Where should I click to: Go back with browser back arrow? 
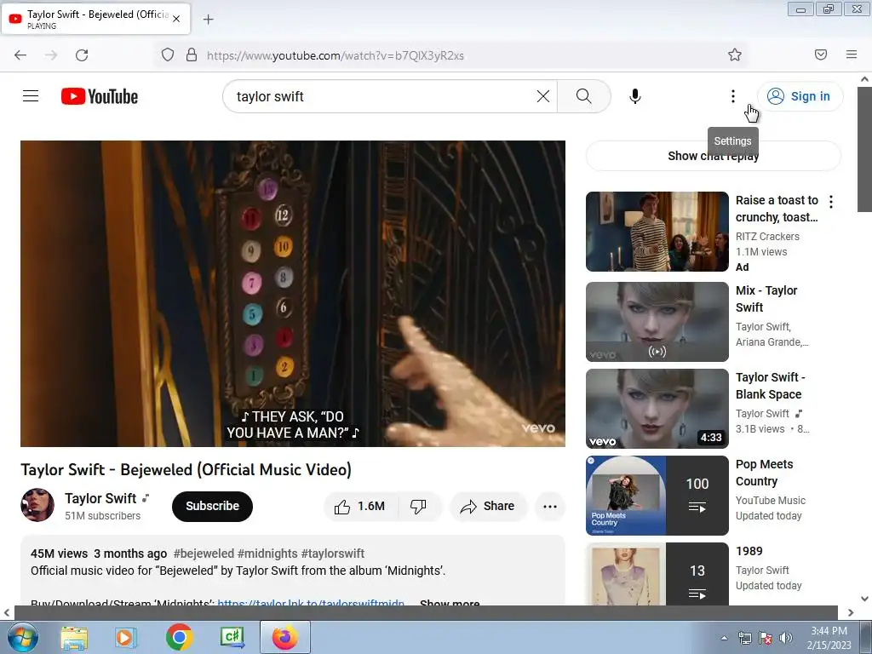20,54
